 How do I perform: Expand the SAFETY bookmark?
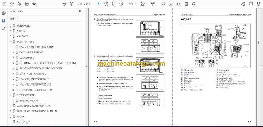tap(11, 31)
